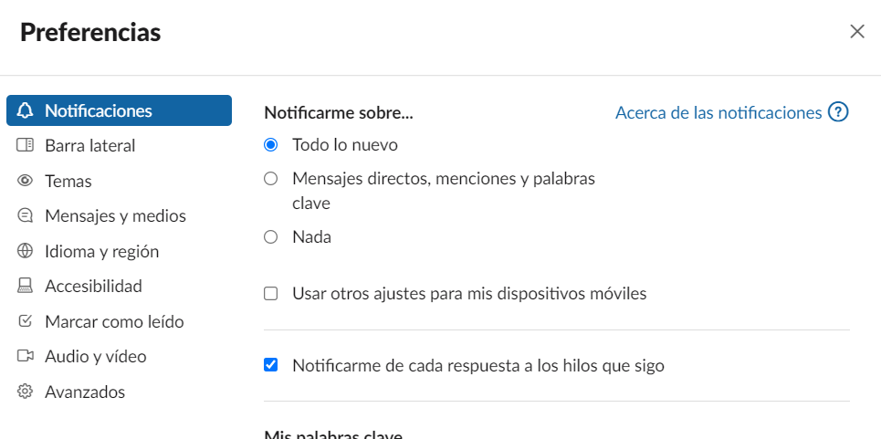
Task: Click the chat bubble icon for Mensajes y medios
Action: pyautogui.click(x=25, y=215)
